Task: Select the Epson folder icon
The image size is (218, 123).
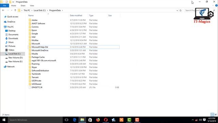Action: pyautogui.click(x=30, y=30)
